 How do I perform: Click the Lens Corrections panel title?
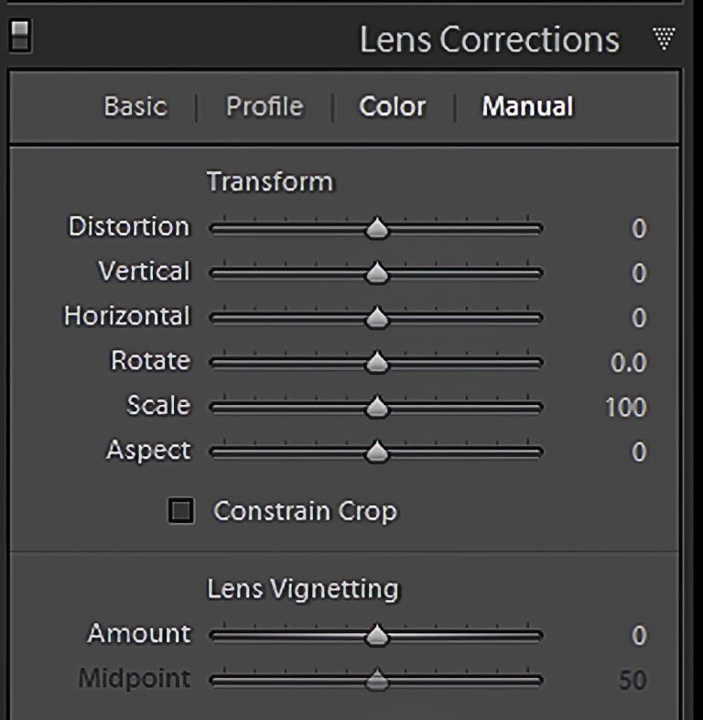(489, 40)
